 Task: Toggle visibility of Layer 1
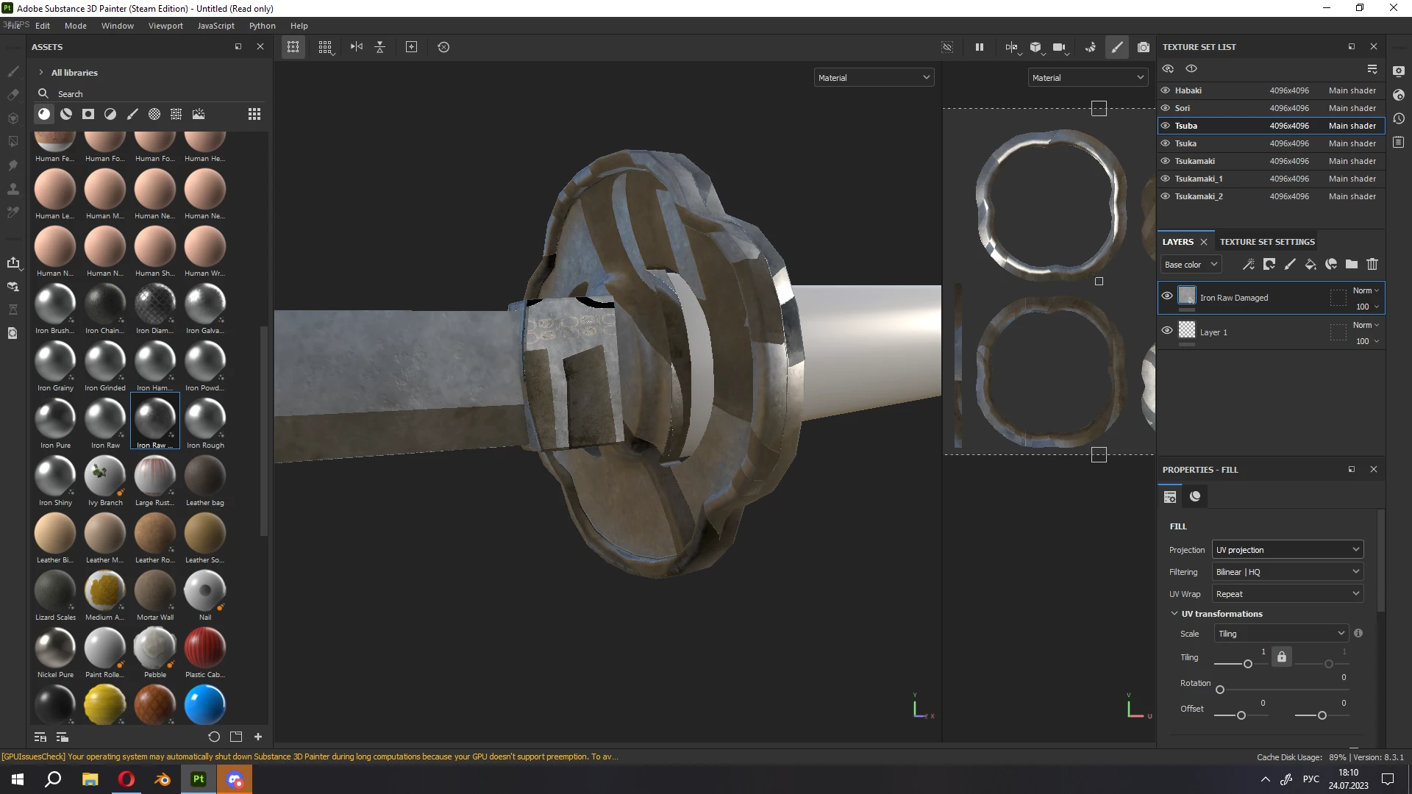coord(1167,331)
